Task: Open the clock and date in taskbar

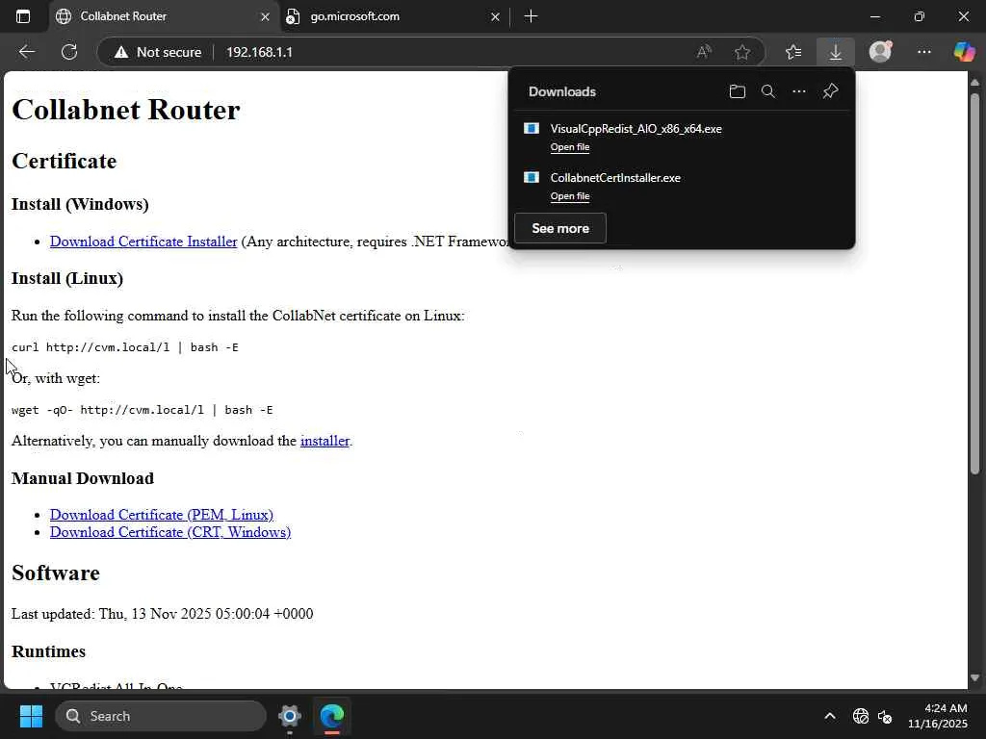Action: [937, 716]
